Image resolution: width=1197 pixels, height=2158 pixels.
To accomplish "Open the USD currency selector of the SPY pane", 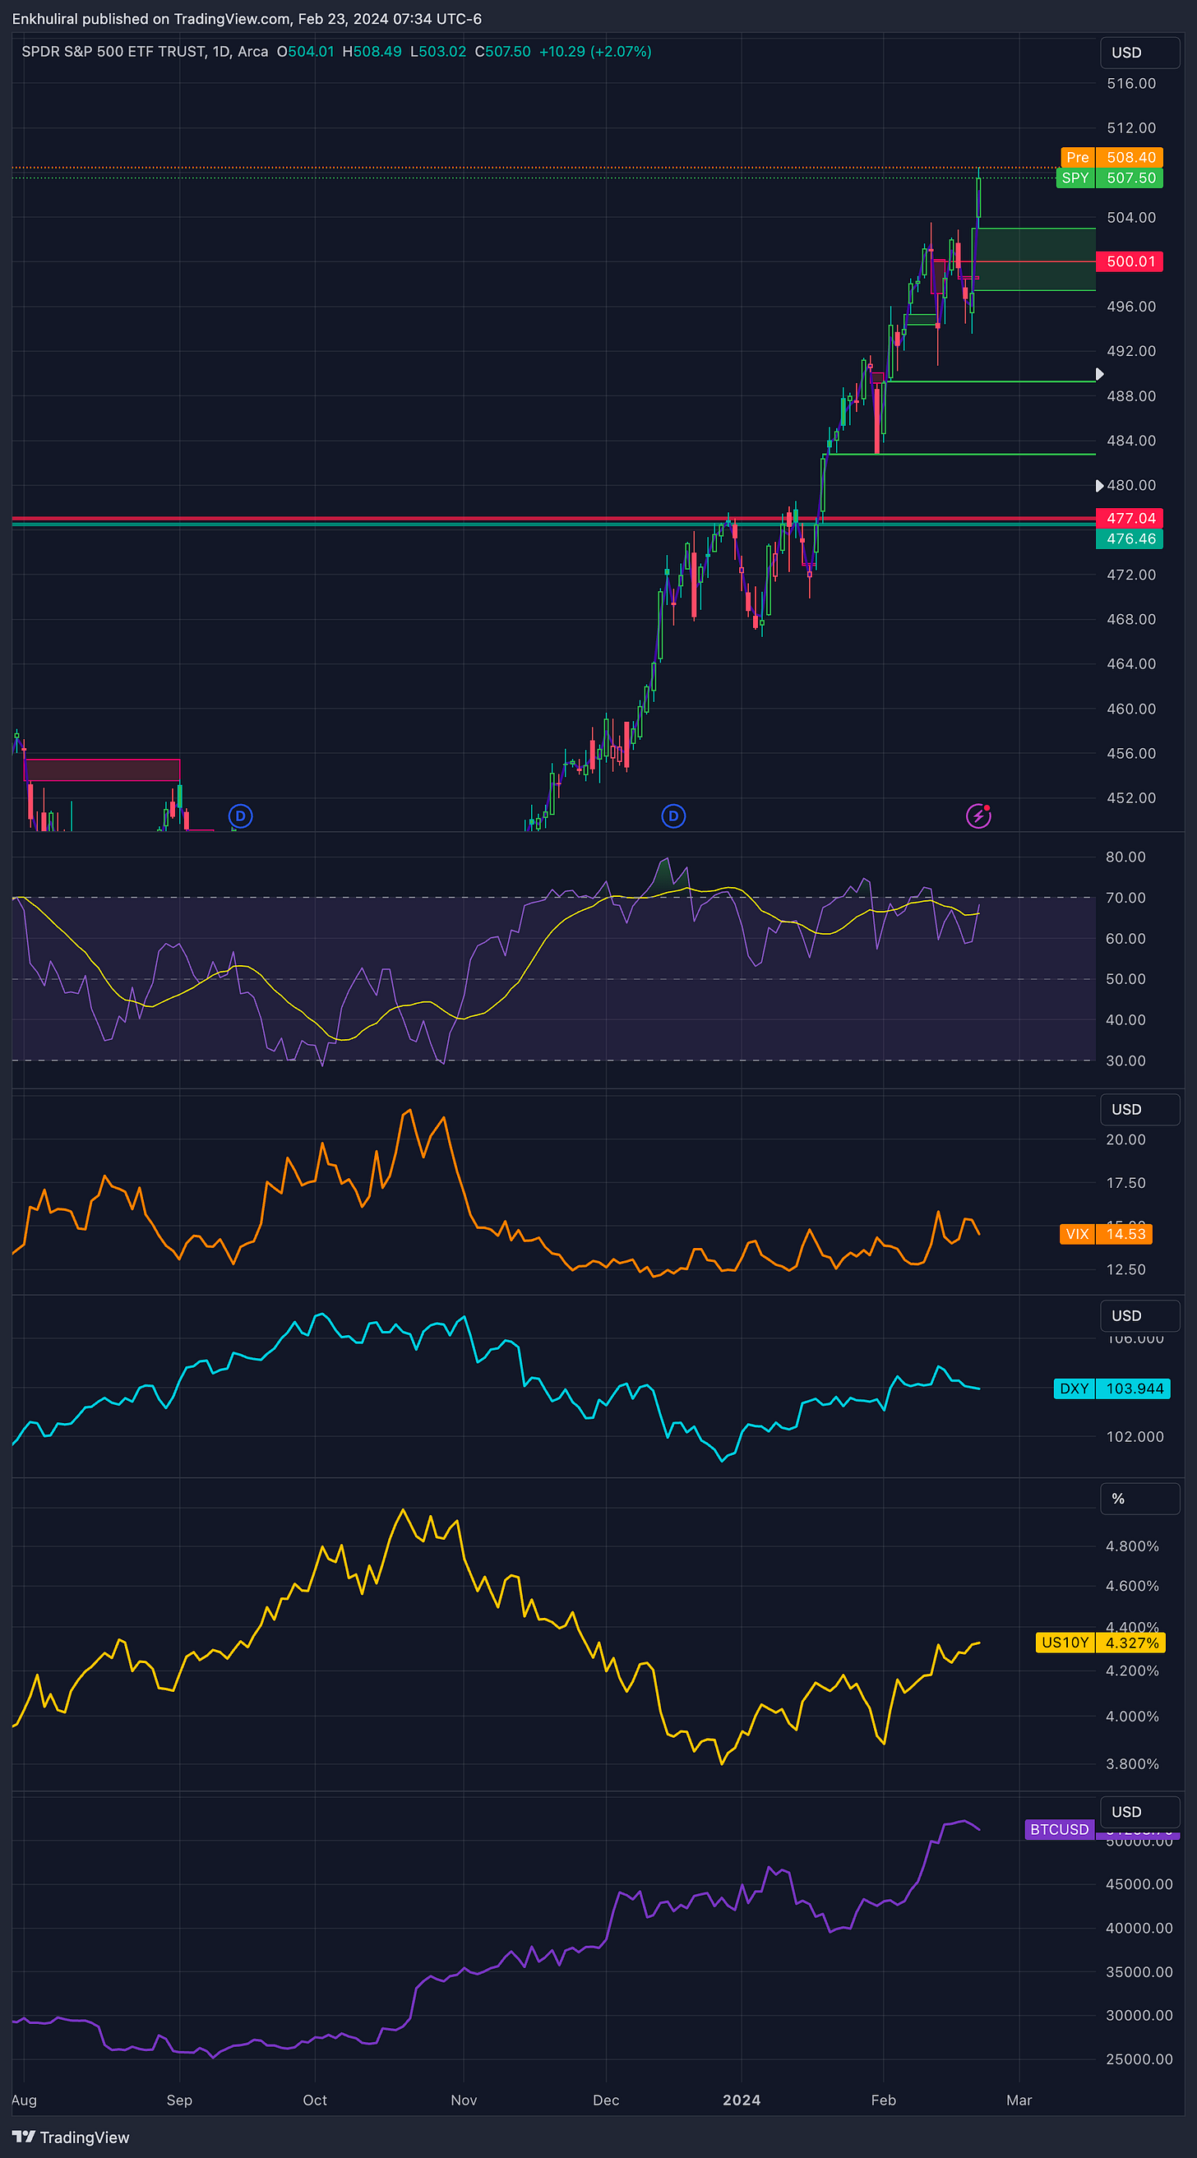I will click(1139, 53).
